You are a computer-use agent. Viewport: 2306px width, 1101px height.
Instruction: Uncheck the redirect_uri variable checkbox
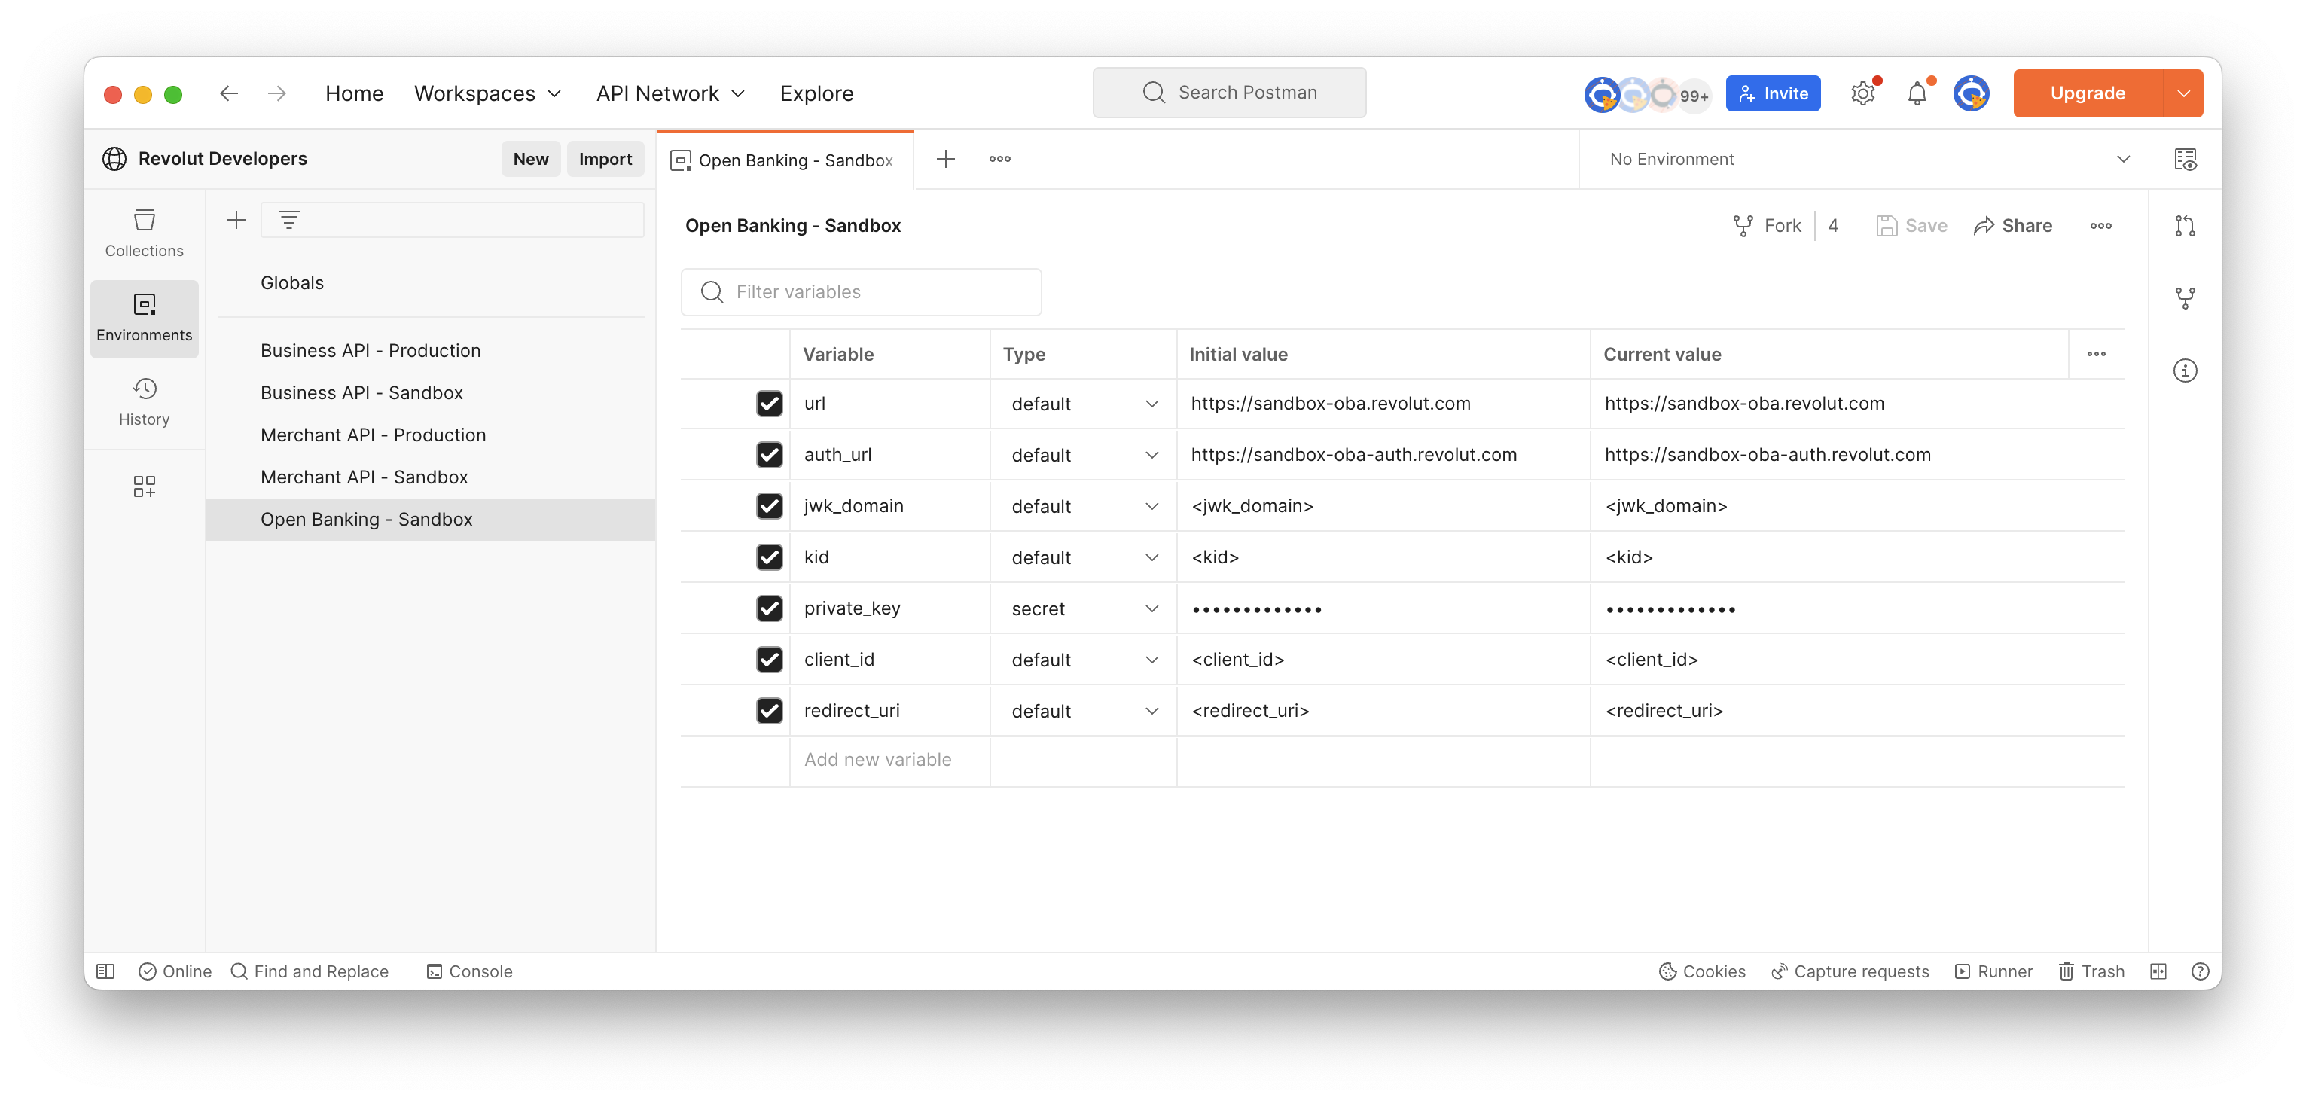(769, 711)
